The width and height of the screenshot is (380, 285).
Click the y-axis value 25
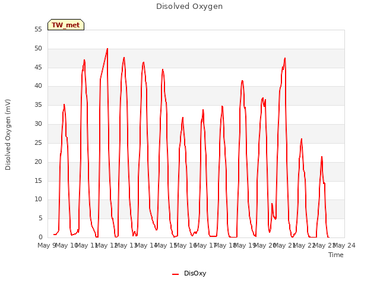[38, 142]
